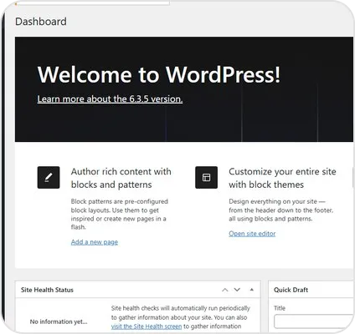
Task: Click the Title label in Quick Draft
Action: [280, 308]
